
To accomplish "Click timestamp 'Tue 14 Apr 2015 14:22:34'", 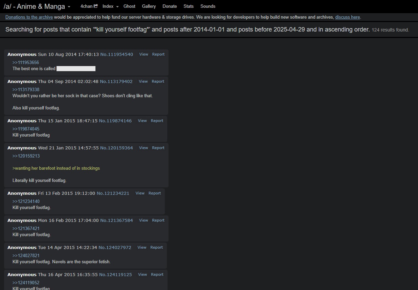I will [x=68, y=247].
